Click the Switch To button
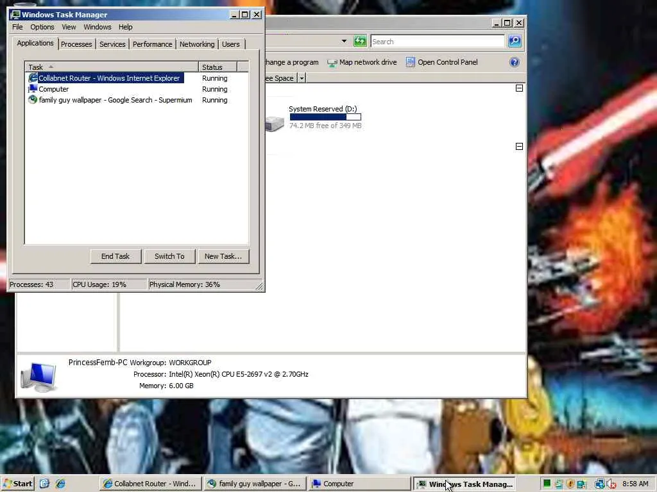The image size is (657, 492). pyautogui.click(x=169, y=256)
